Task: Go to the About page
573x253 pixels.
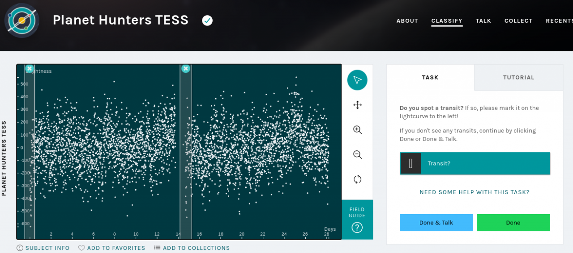Action: [407, 21]
